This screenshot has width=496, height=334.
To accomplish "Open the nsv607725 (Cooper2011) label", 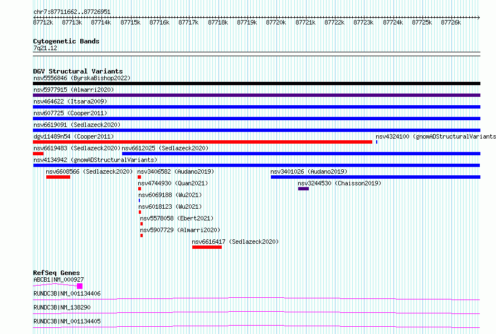I will [x=70, y=113].
